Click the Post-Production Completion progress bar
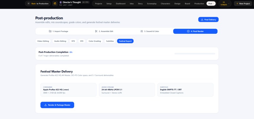The image size is (254, 119). (x=195, y=54)
